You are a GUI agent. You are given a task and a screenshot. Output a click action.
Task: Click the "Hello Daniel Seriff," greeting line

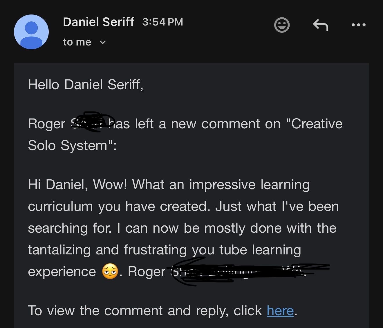[86, 85]
